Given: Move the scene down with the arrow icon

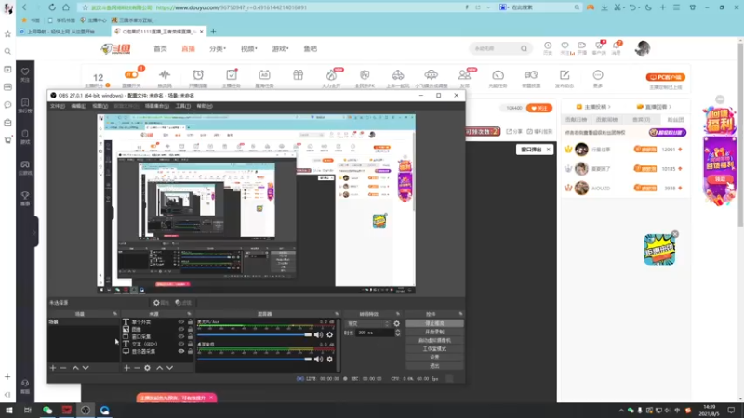Looking at the screenshot, I should 86,368.
